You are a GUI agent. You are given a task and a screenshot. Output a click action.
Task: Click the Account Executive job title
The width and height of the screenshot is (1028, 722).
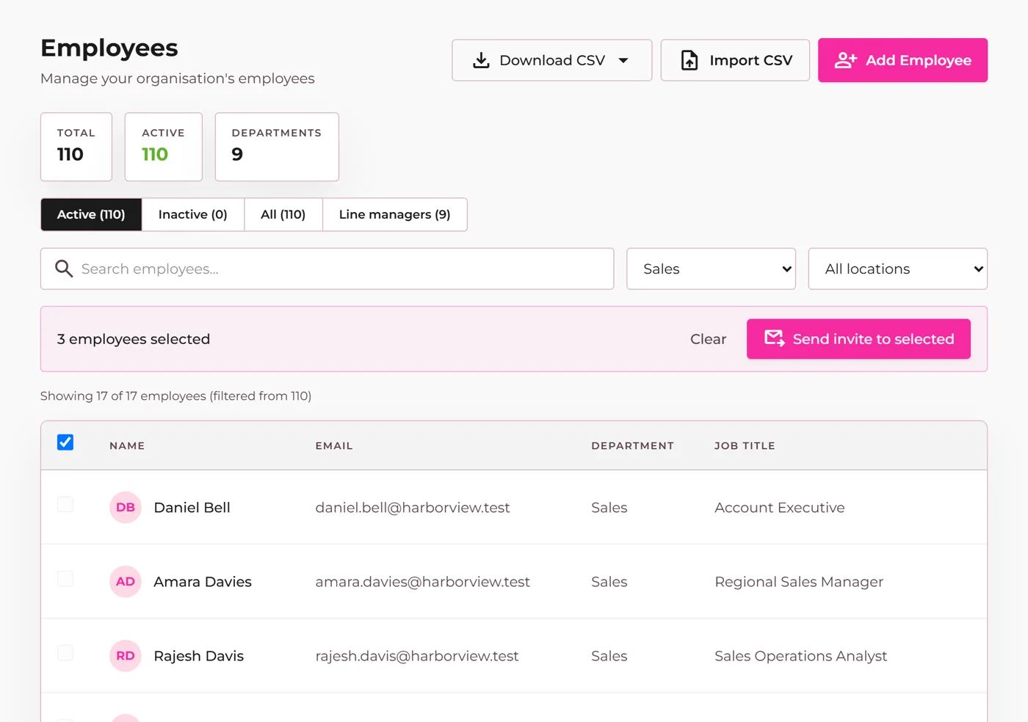pyautogui.click(x=780, y=507)
